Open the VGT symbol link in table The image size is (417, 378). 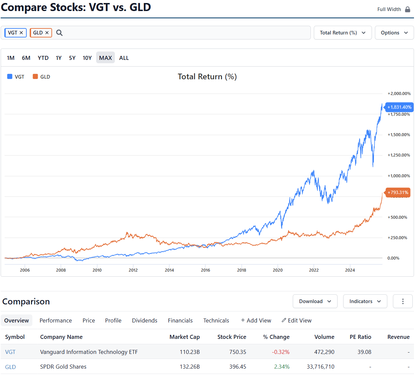10,352
